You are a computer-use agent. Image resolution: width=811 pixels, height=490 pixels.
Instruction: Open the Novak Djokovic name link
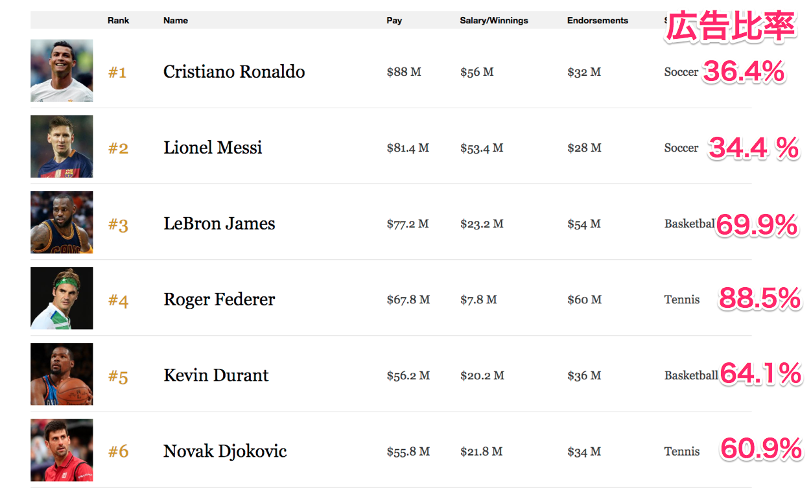click(225, 451)
